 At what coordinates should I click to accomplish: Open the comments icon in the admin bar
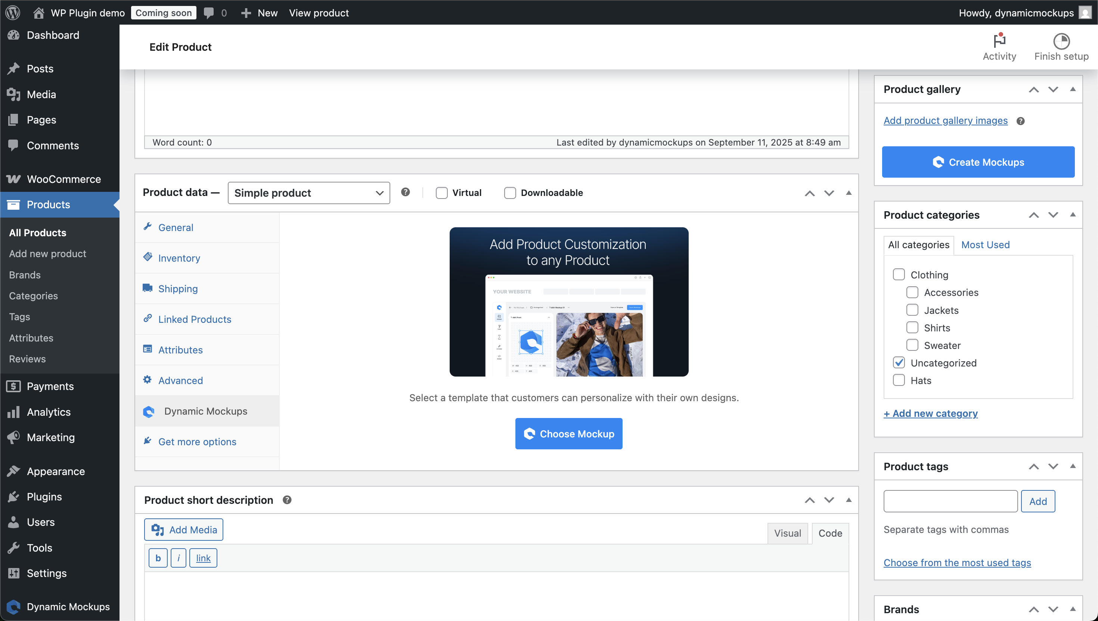pyautogui.click(x=209, y=13)
